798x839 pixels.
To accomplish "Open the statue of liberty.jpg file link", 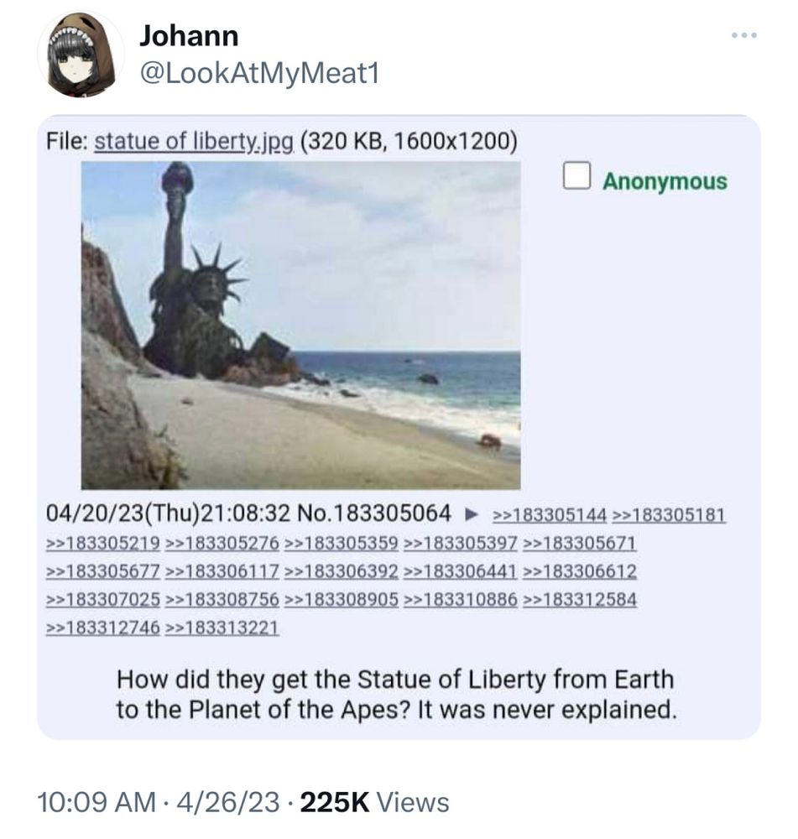I will (x=194, y=141).
